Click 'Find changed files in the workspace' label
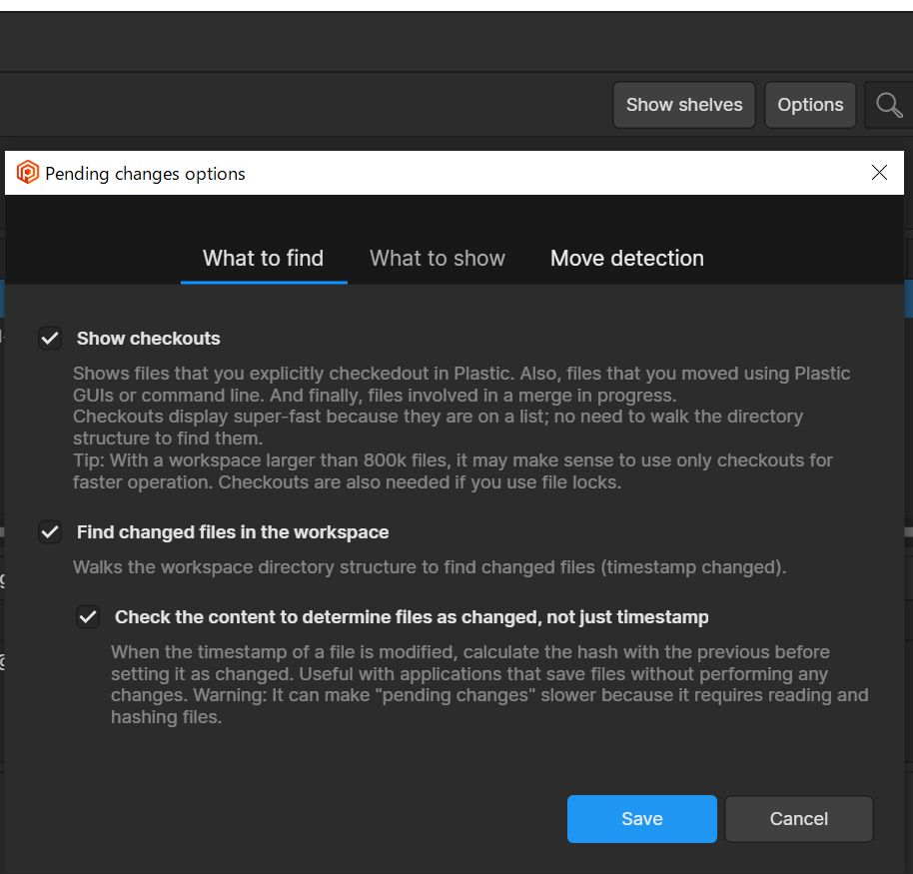Image resolution: width=913 pixels, height=874 pixels. [x=233, y=532]
